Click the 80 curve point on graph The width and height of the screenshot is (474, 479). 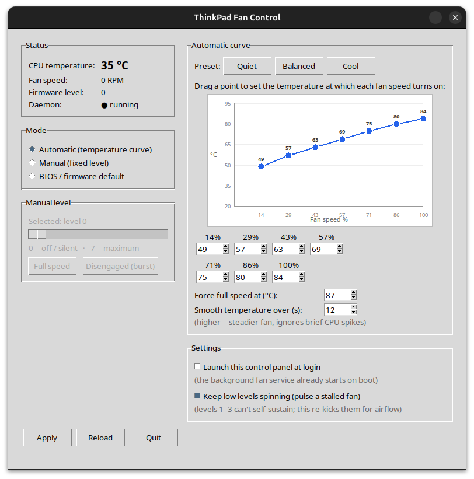tap(396, 124)
